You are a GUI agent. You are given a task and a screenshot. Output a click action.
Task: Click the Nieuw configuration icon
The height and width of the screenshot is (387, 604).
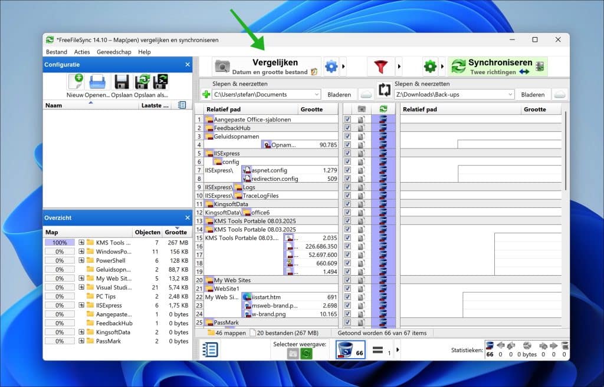pyautogui.click(x=75, y=81)
